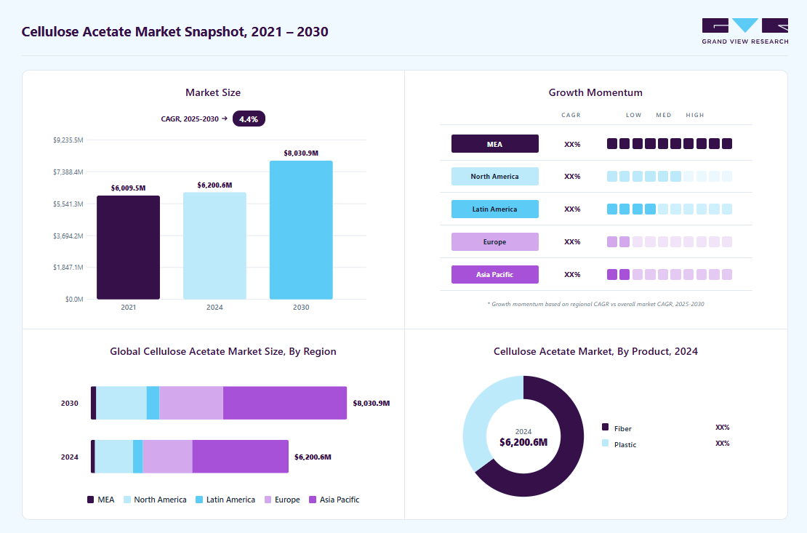
Task: Click the Plastic legend swatch
Action: pos(605,443)
